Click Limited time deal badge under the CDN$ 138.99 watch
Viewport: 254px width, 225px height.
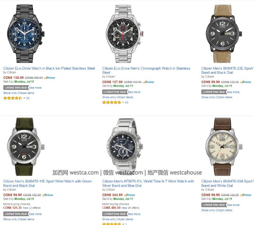16,87
